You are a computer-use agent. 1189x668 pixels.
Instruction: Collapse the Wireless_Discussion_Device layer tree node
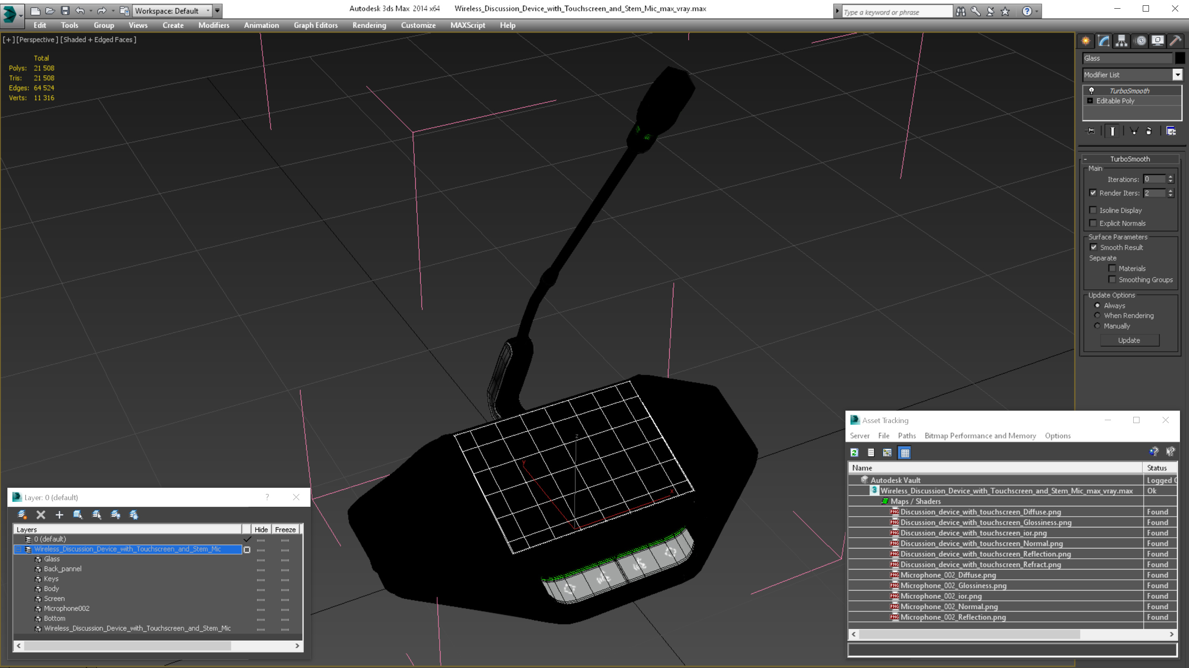19,549
